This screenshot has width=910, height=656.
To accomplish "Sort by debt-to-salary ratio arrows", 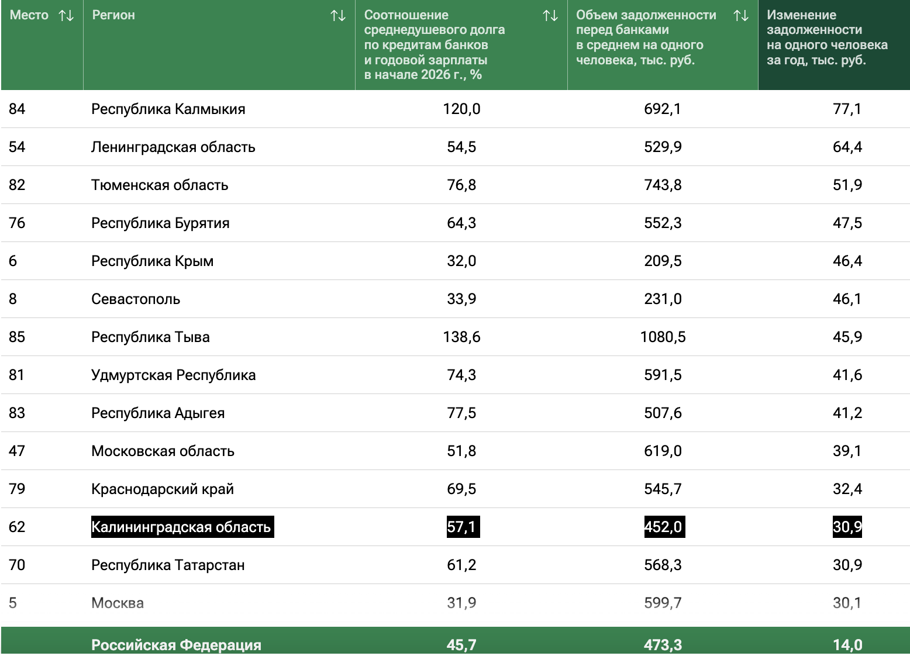I will click(550, 16).
